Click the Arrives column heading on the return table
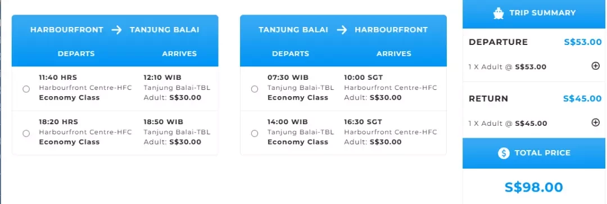This screenshot has height=204, width=607. (393, 54)
